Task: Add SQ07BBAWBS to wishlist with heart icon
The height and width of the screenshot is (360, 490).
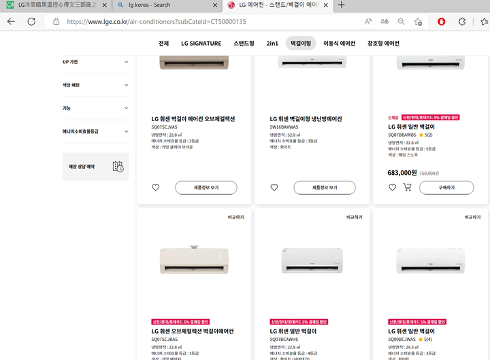Action: pos(392,188)
